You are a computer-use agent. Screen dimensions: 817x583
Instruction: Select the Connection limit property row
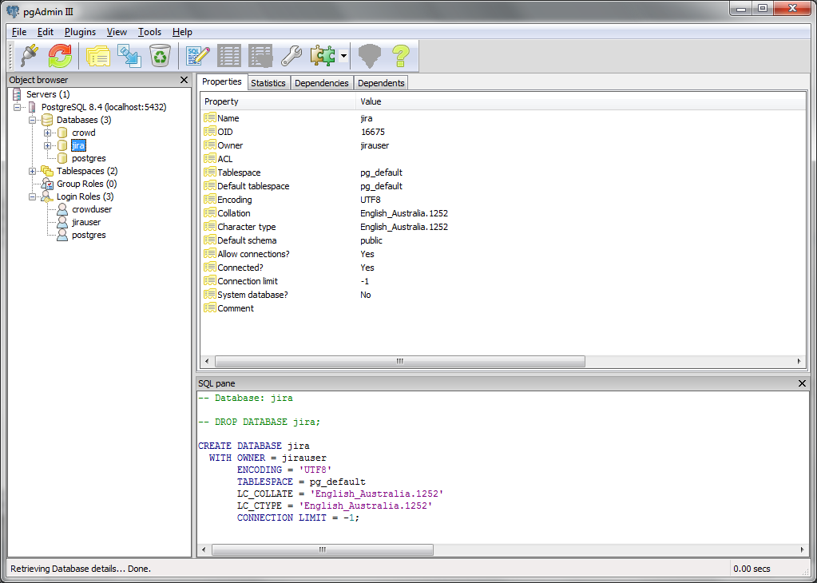pos(503,281)
